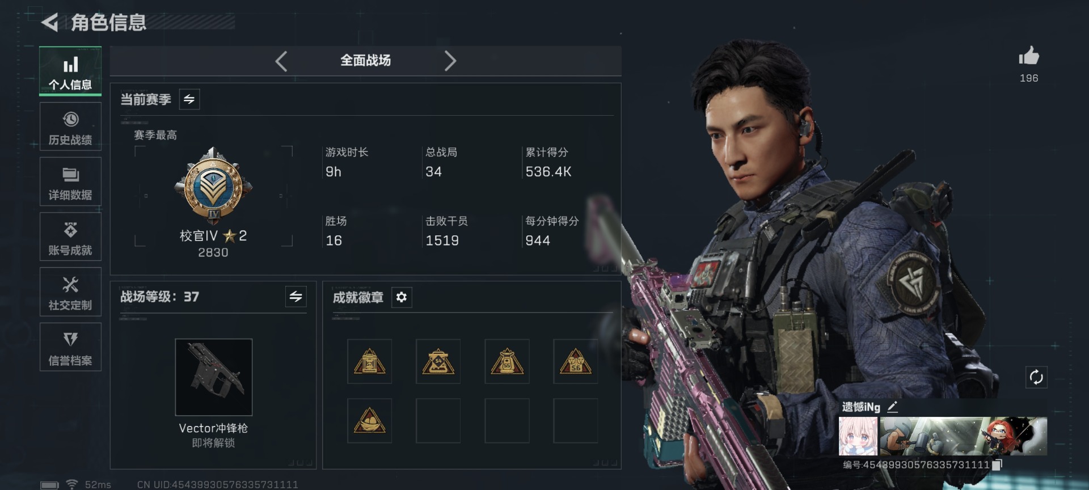The height and width of the screenshot is (490, 1089).
Task: Switch to next game mode arrow
Action: coord(450,61)
